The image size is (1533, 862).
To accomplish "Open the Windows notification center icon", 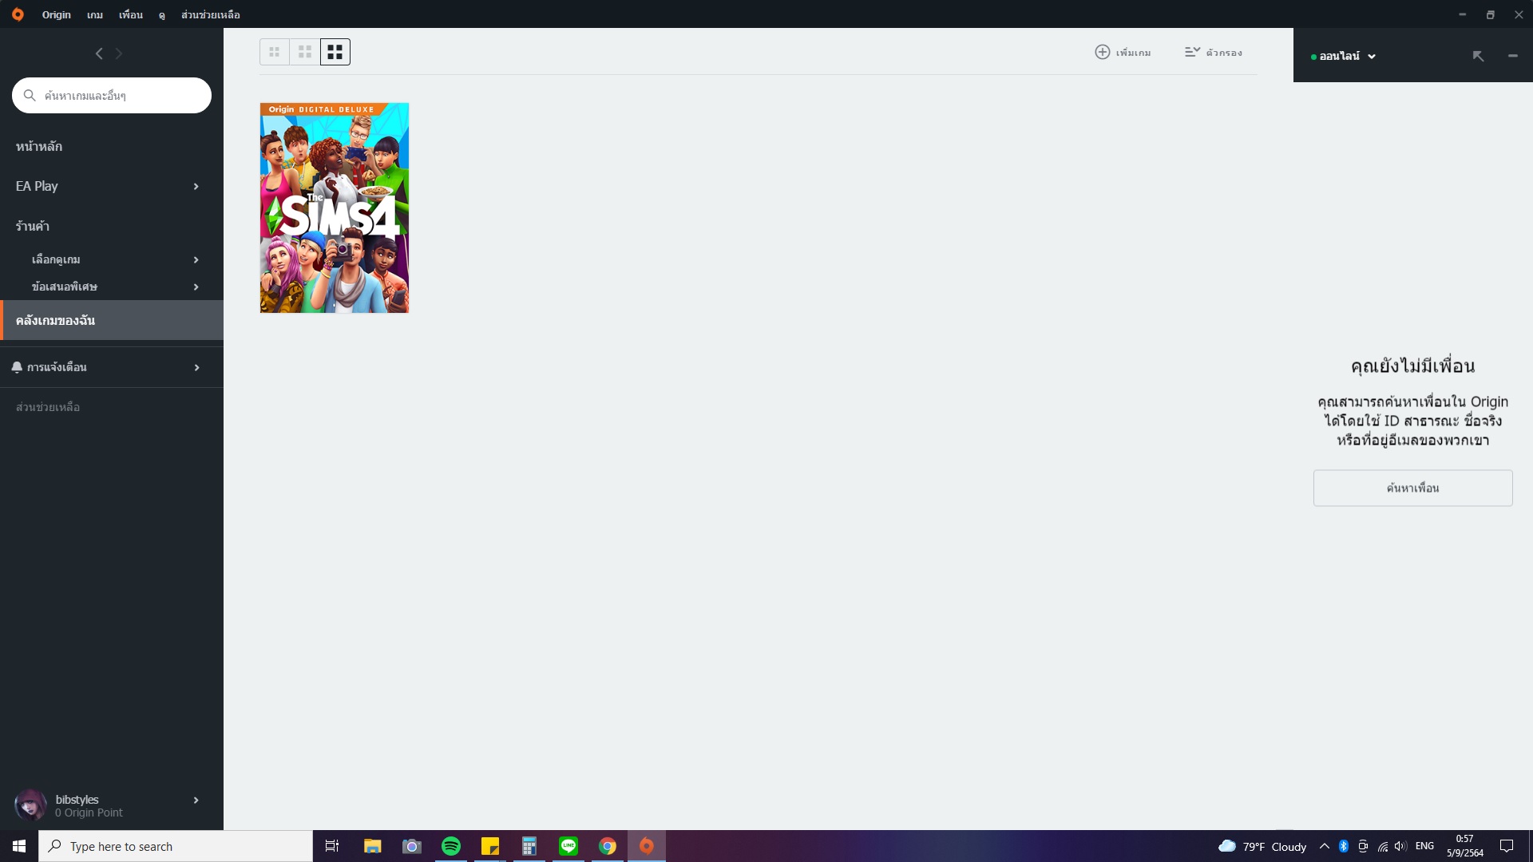I will 1507,846.
